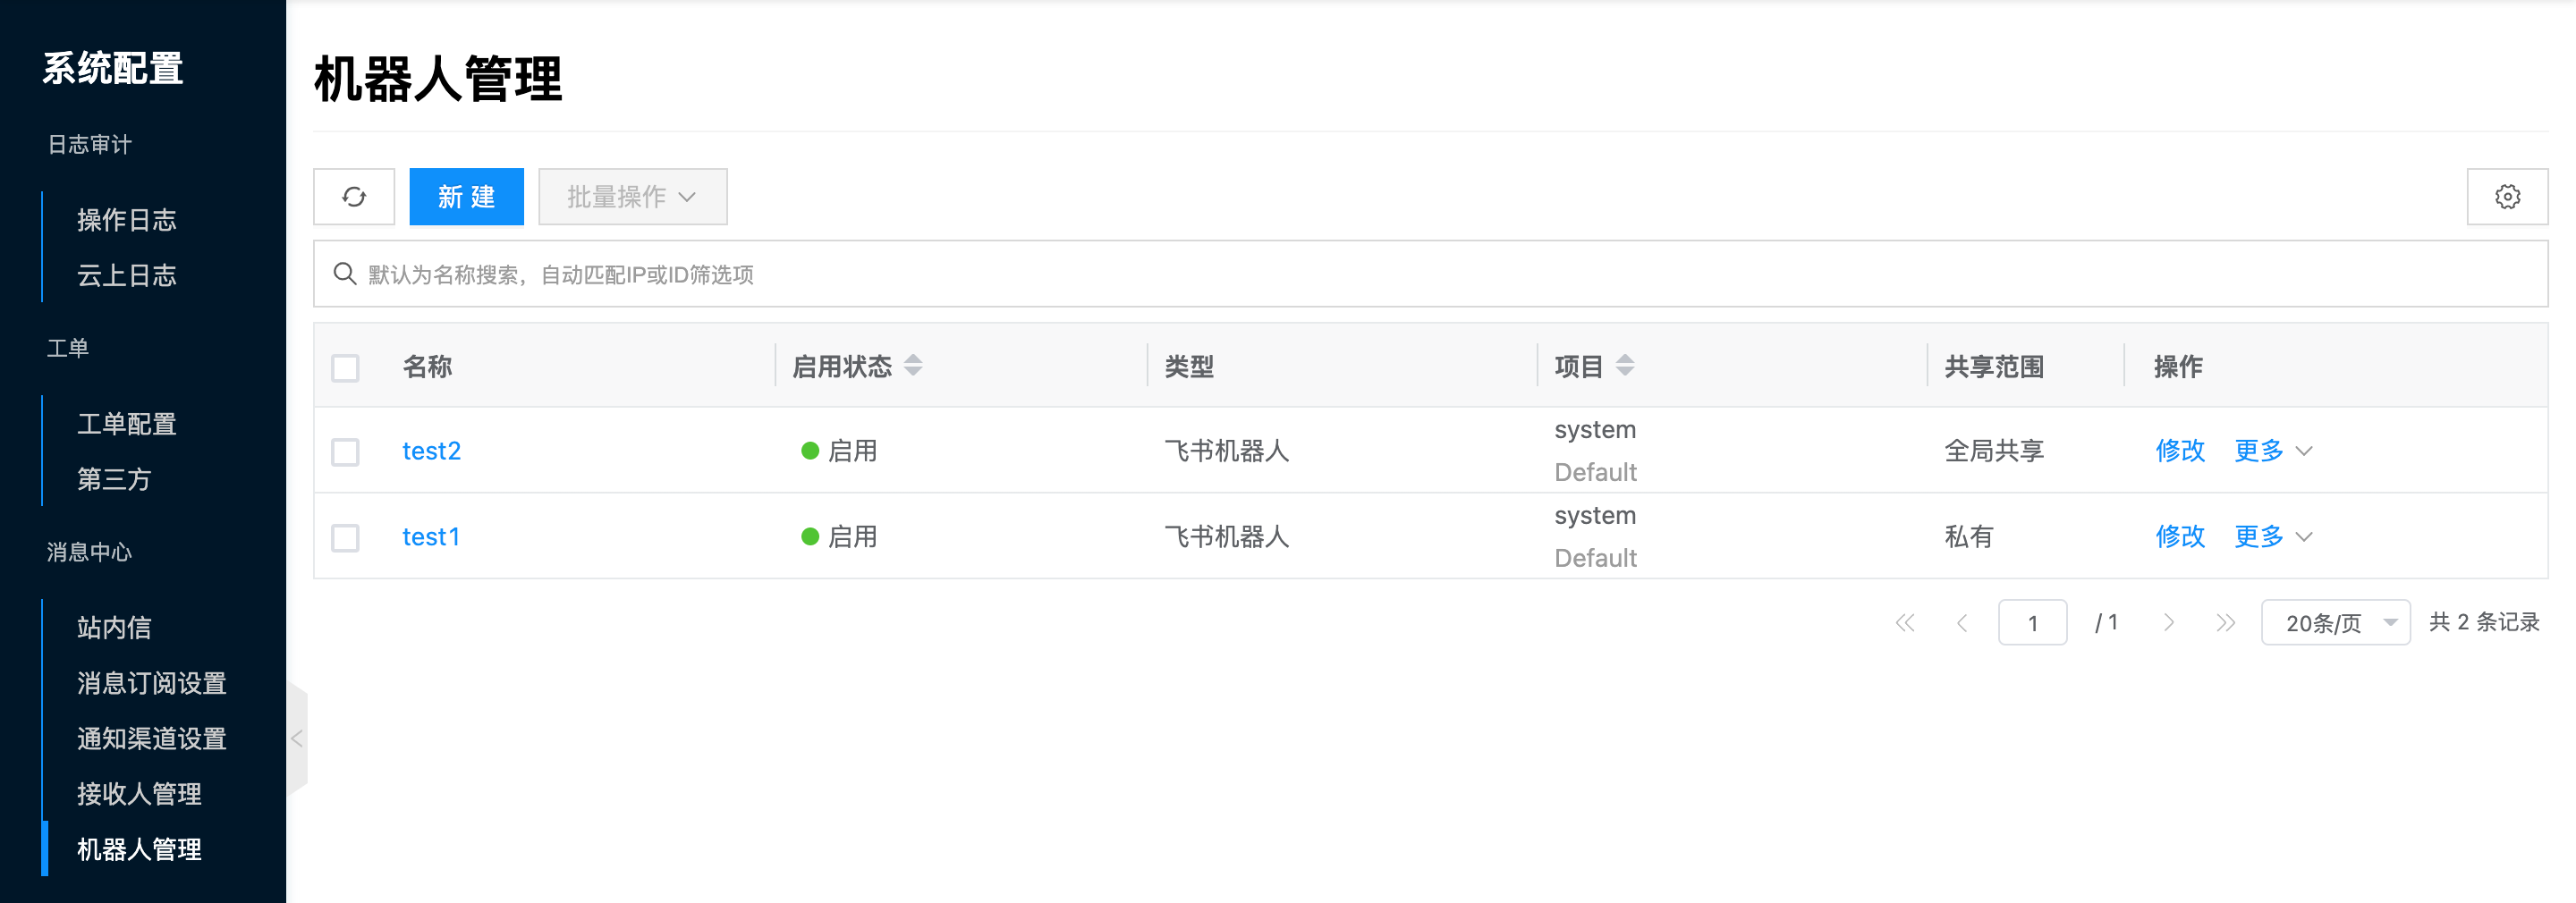Check the checkbox for test2 row
The height and width of the screenshot is (903, 2576).
pos(345,452)
